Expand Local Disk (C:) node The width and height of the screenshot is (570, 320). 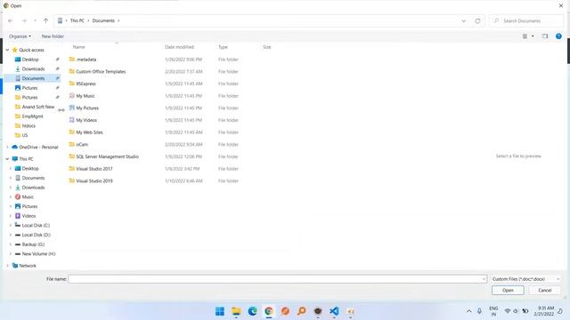pyautogui.click(x=11, y=225)
